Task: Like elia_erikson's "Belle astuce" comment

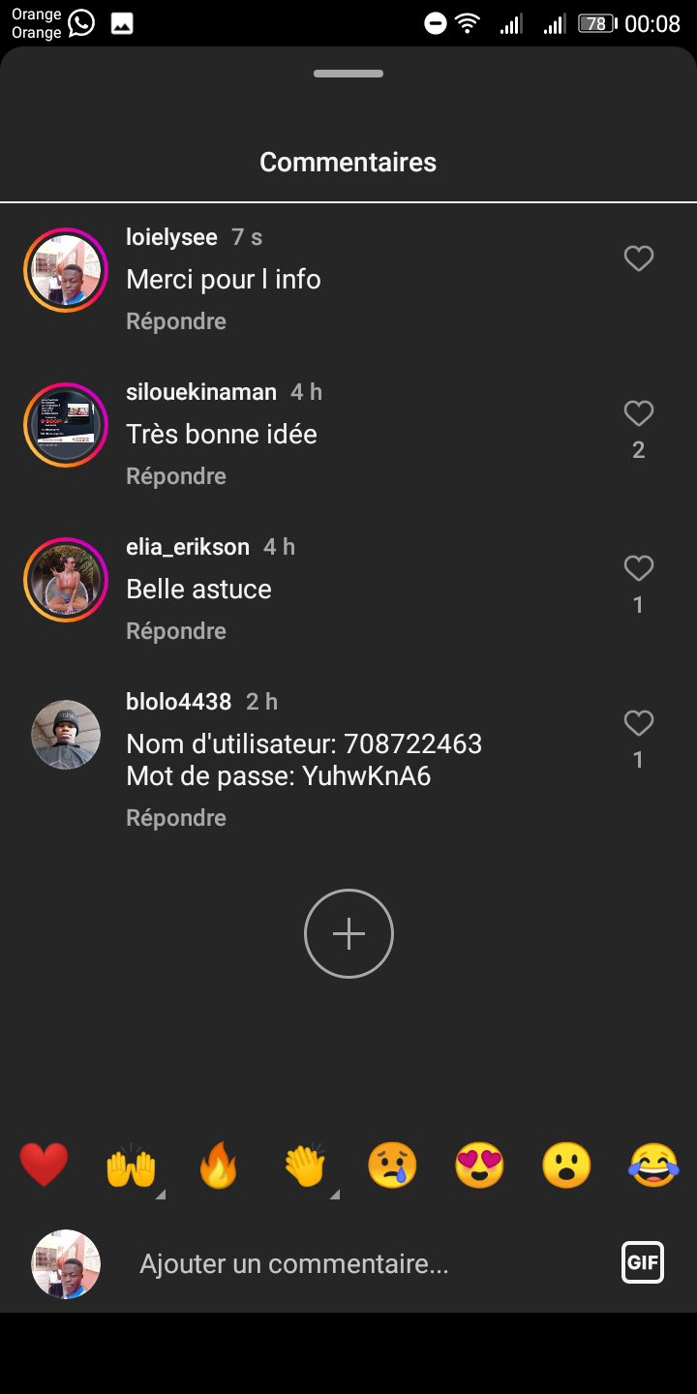Action: tap(638, 568)
